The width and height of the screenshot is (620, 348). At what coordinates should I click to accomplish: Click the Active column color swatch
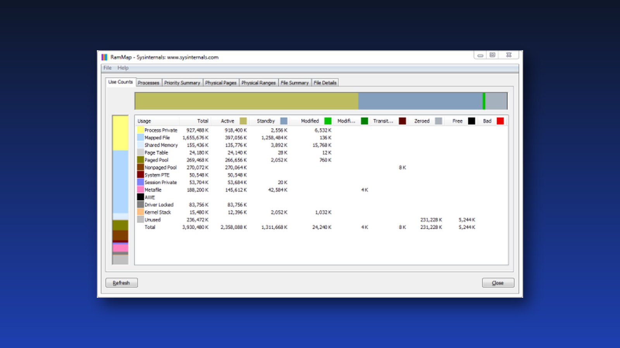click(243, 121)
